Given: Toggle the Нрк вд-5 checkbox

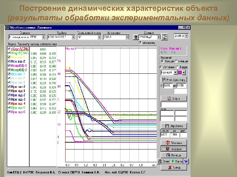Looking at the screenshot, I should [x=9, y=108].
